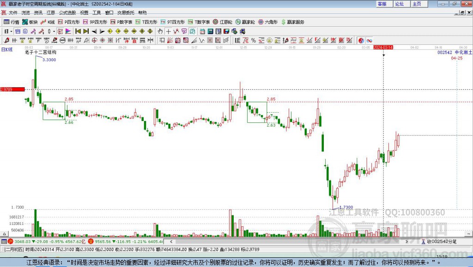473x267 pixels.
Task: Open the 板块 sector view
Action: point(30,22)
